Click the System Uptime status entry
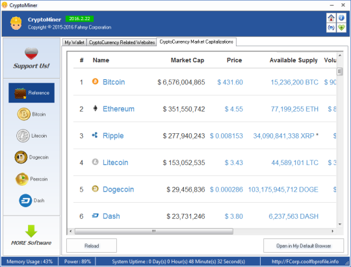 tap(178, 261)
